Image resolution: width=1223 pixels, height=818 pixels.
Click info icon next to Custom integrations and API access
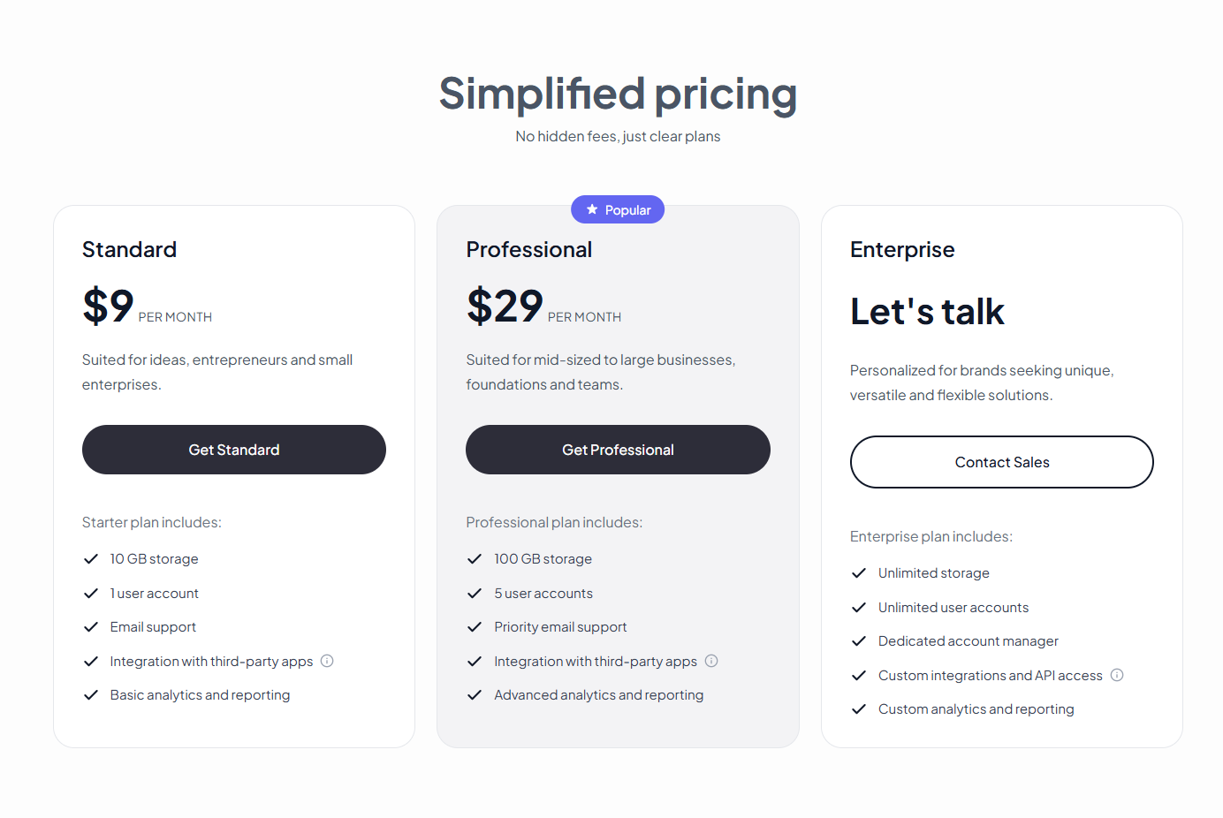1117,675
